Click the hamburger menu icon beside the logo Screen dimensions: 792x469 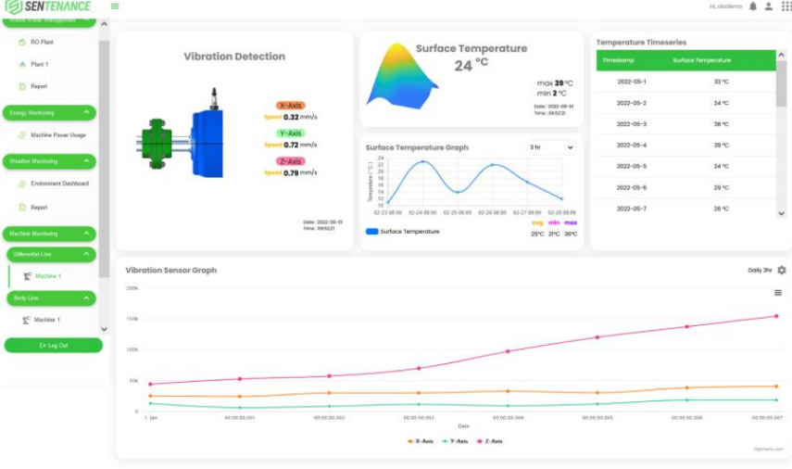pos(115,6)
